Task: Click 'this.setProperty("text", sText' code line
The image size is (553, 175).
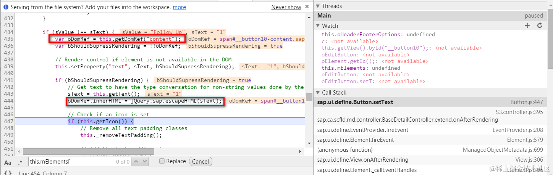Action: click(x=144, y=67)
